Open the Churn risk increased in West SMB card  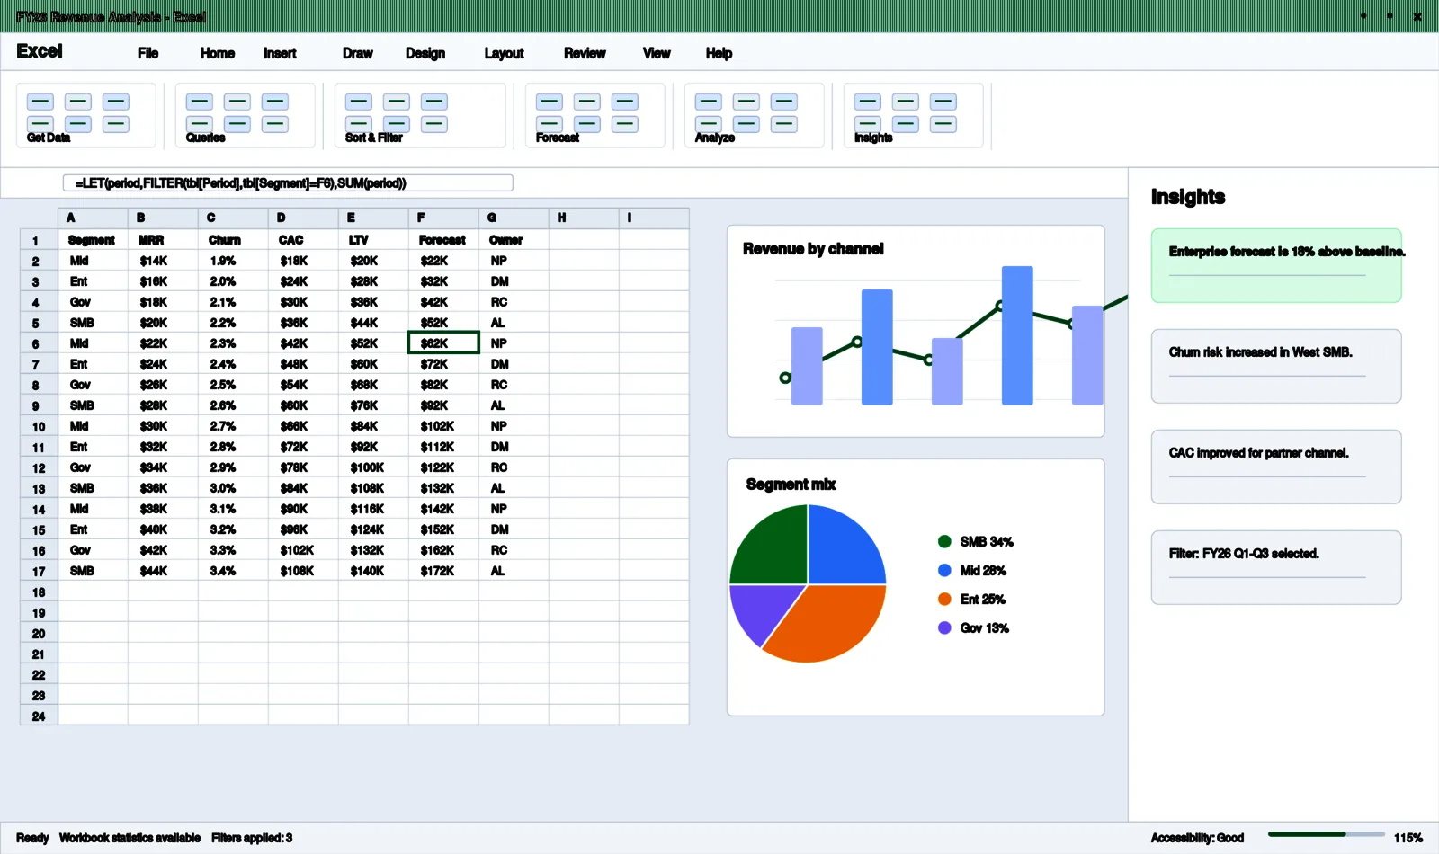pos(1276,366)
